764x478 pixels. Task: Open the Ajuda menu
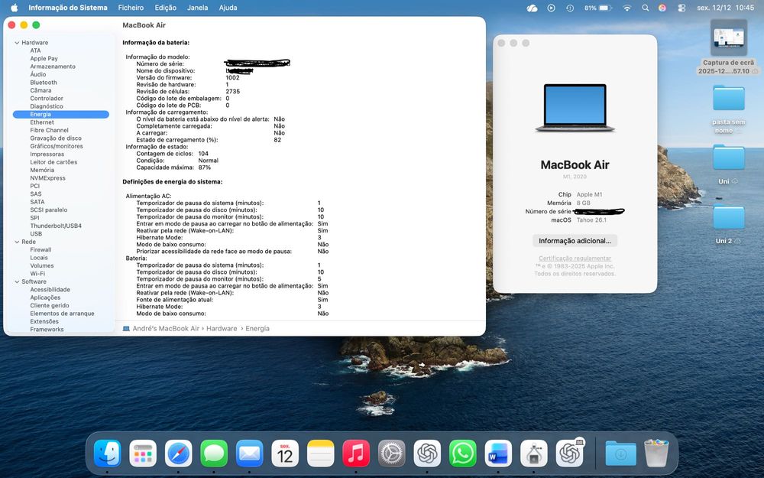[228, 8]
